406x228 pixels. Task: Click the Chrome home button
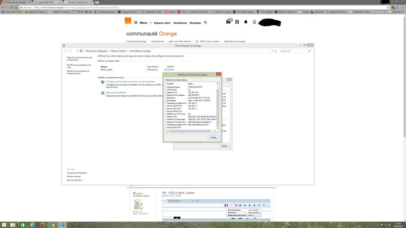click(x=16, y=7)
